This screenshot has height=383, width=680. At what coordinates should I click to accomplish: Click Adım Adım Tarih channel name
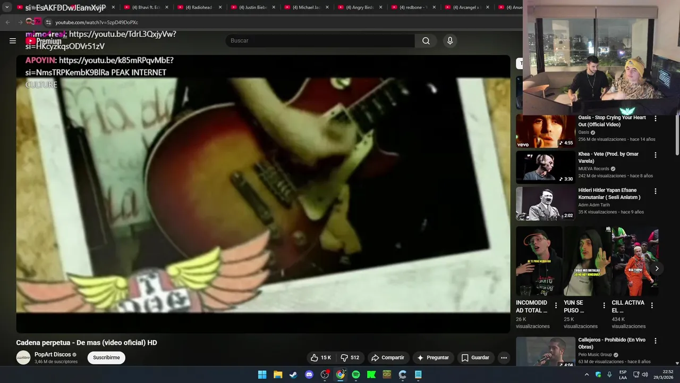[594, 205]
